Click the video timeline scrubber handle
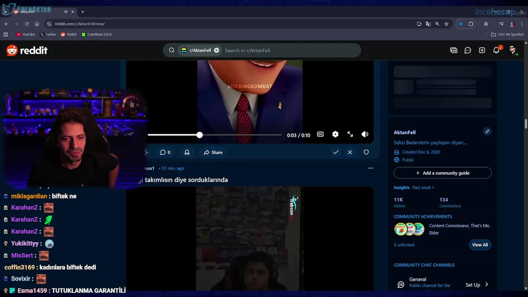The image size is (528, 297). [200, 135]
